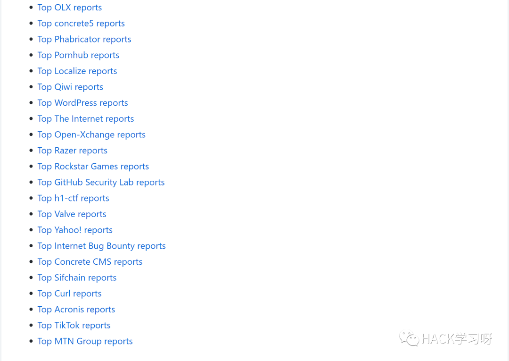Open Top h1-ctf reports

tap(73, 199)
